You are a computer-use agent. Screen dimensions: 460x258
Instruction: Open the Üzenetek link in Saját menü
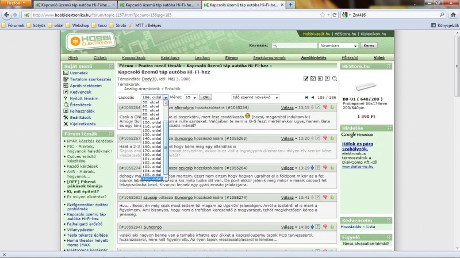(79, 73)
